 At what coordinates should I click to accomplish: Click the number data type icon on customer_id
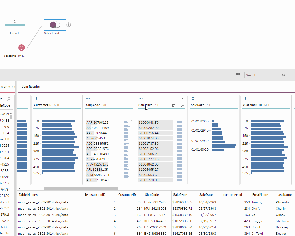pyautogui.click(x=245, y=98)
